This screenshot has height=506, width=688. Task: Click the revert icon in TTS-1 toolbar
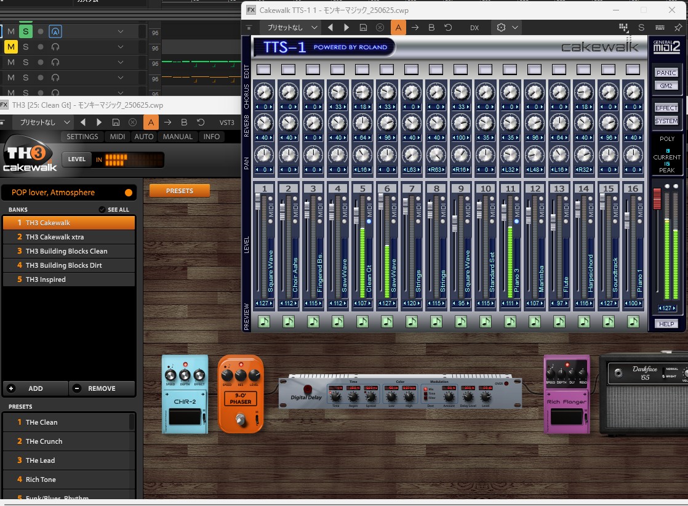coord(448,27)
